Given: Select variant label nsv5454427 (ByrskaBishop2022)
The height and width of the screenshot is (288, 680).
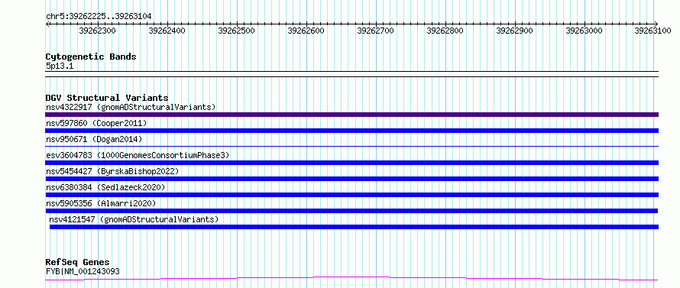Looking at the screenshot, I should click(112, 171).
